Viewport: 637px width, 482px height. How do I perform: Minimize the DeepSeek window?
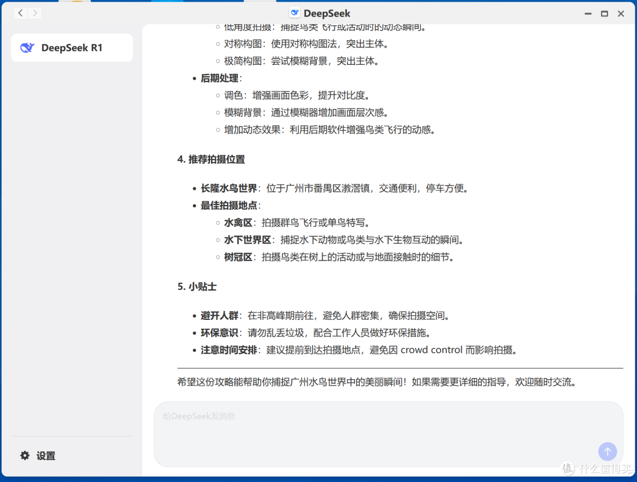(x=588, y=14)
